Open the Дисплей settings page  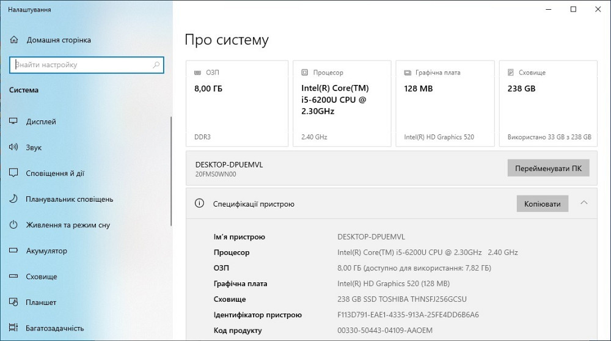coord(41,122)
